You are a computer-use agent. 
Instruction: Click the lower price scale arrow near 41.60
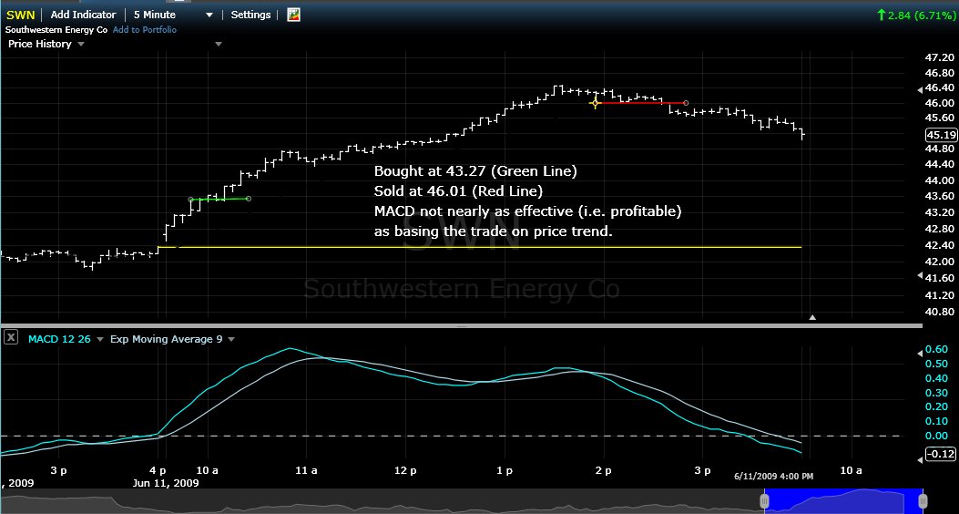[921, 276]
